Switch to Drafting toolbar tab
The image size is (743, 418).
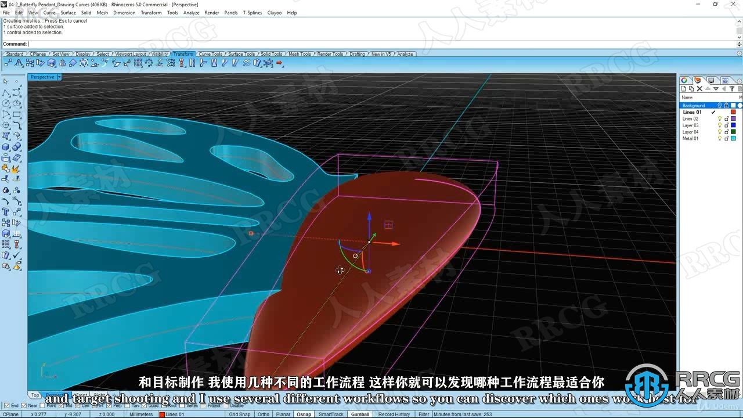[357, 54]
